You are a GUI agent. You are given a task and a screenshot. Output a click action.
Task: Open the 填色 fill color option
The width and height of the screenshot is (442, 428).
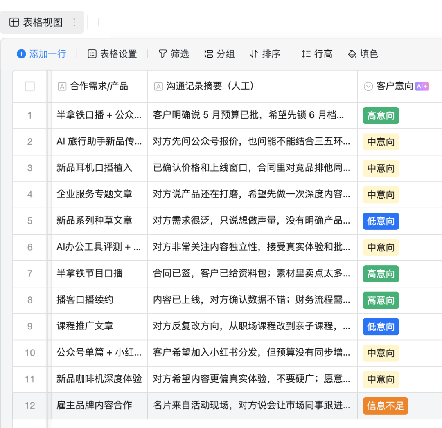tap(363, 54)
